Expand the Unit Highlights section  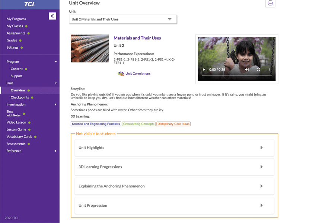coord(174,148)
